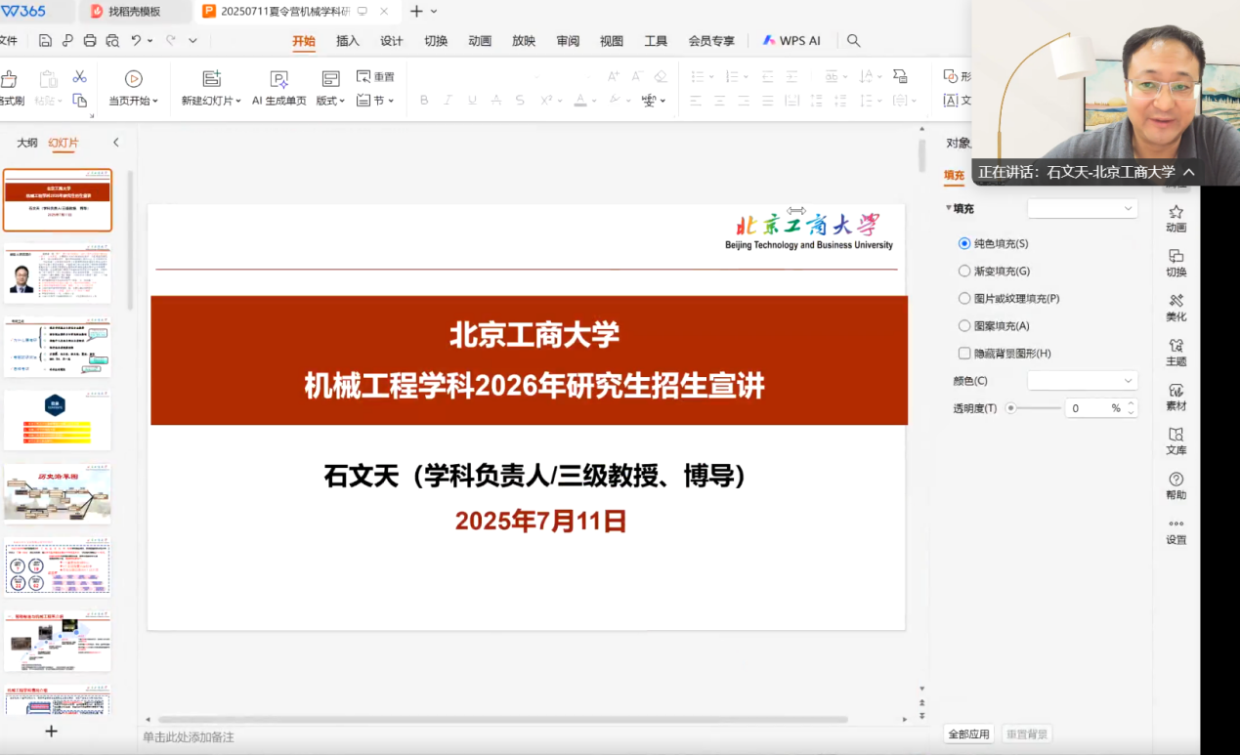Collapse the 填充 section triangle

tap(948, 208)
